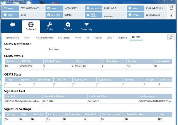Select the IoT-FND sub-tab
This screenshot has width=178, height=125.
(x=136, y=37)
